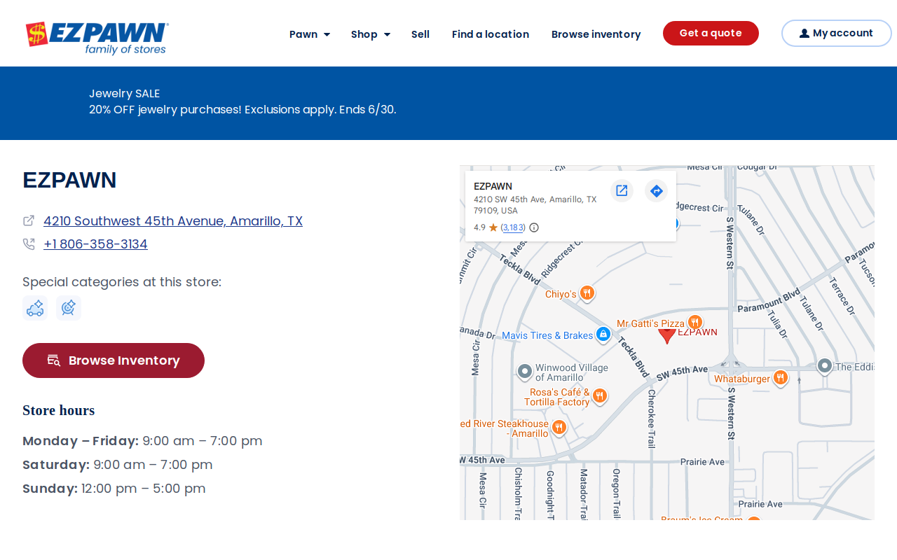
Task: Click the Chiyo's restaurant marker
Action: coord(587,293)
